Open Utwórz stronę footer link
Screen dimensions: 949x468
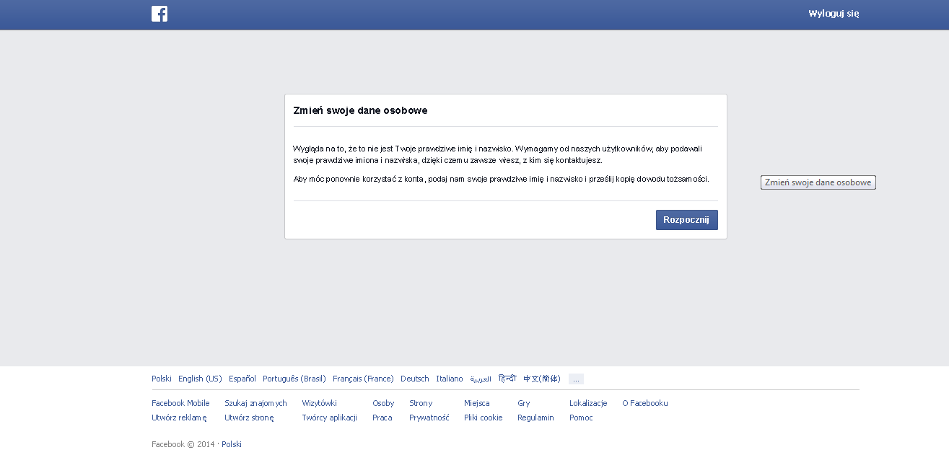(249, 418)
